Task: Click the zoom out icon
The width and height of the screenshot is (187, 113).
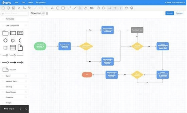Action: click(104, 8)
